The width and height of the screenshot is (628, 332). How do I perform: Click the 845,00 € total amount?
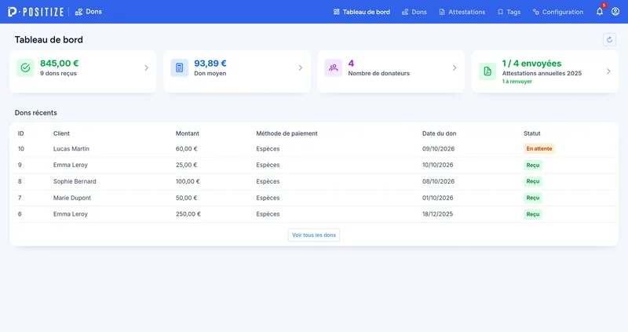click(60, 64)
